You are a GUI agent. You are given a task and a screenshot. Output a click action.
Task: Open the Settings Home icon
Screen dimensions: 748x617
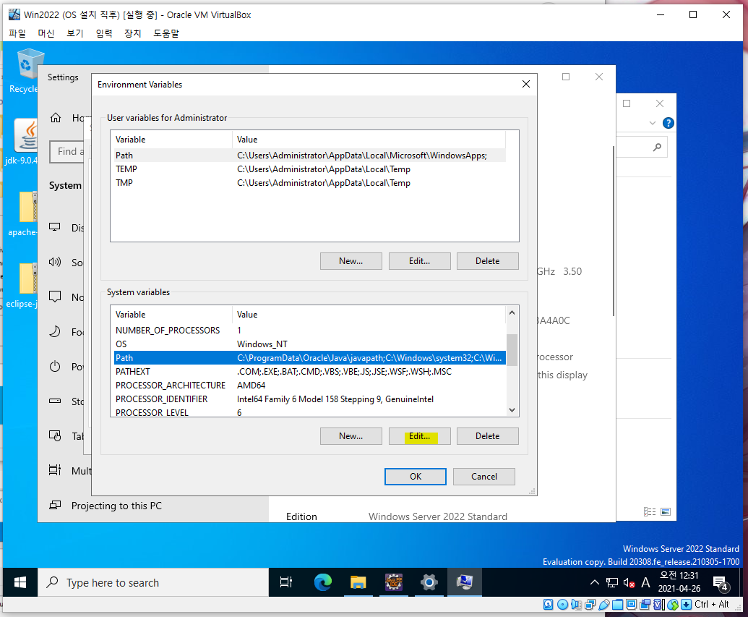(56, 117)
